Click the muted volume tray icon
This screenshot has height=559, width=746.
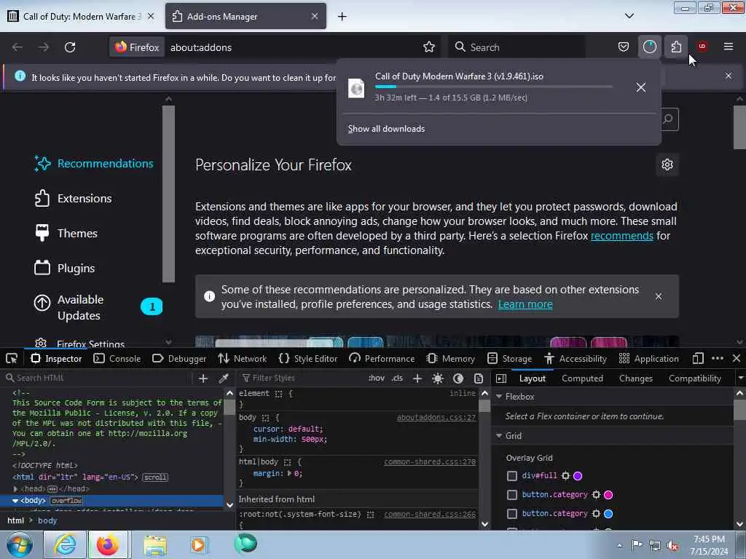tap(672, 546)
